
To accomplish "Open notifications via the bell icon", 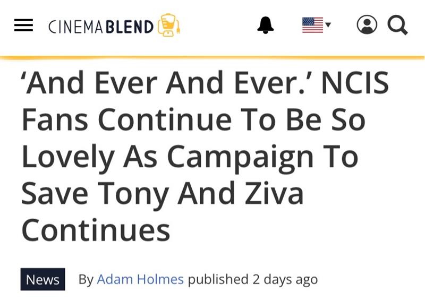I will [x=266, y=25].
